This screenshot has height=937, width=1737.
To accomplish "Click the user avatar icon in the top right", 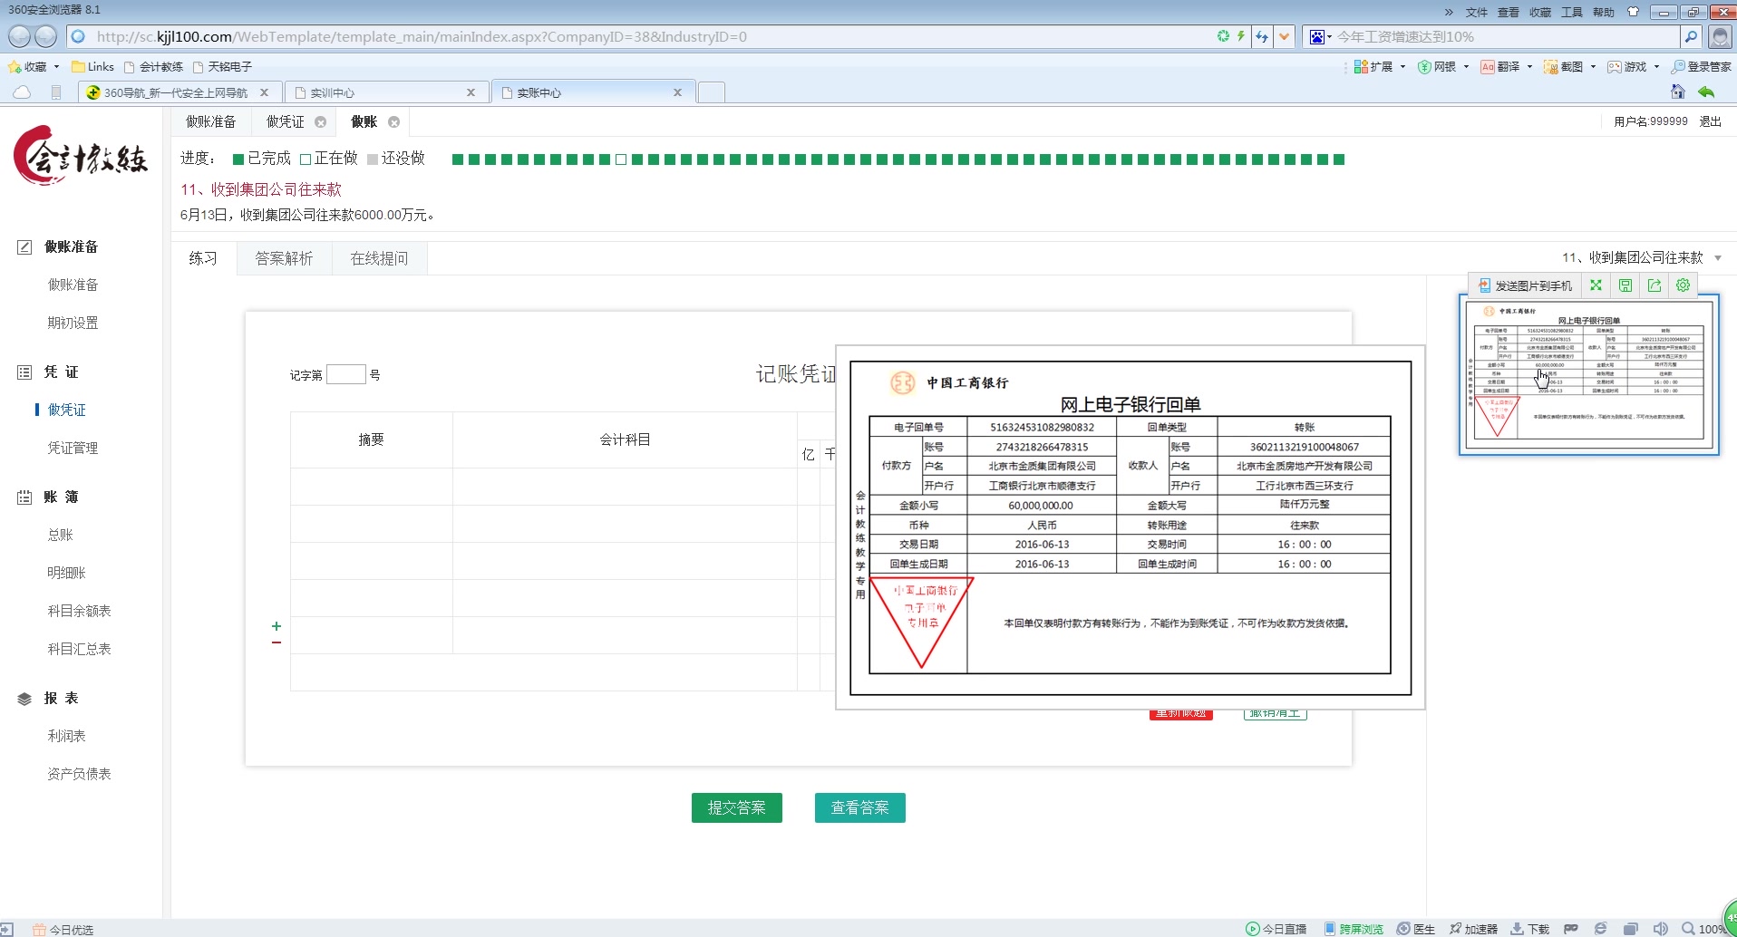I will click(1720, 37).
